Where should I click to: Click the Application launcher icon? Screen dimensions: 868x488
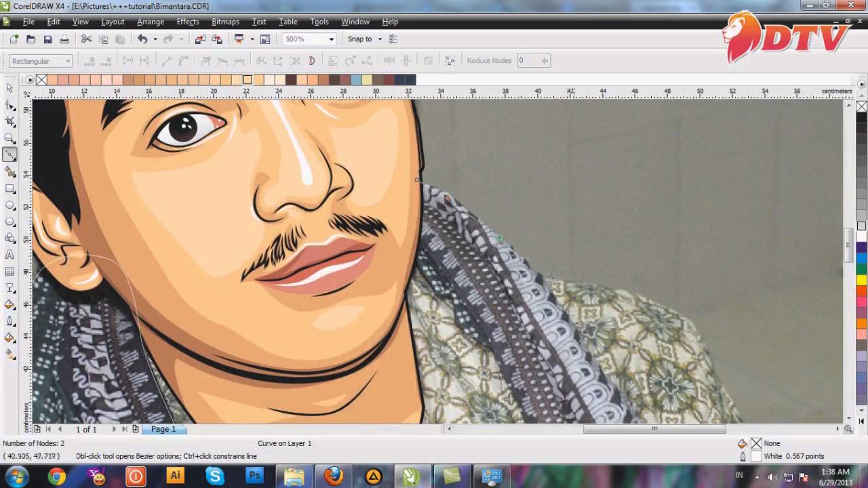[239, 39]
